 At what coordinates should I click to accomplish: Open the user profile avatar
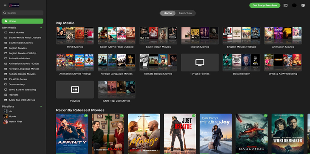pos(294,5)
